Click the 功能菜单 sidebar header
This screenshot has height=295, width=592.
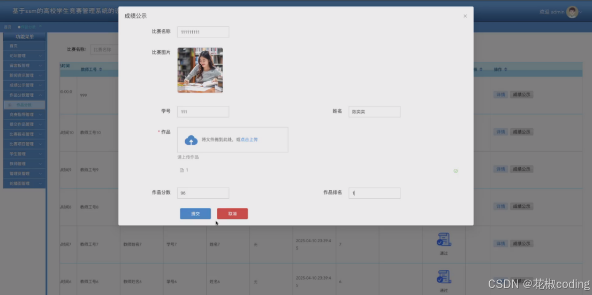25,37
